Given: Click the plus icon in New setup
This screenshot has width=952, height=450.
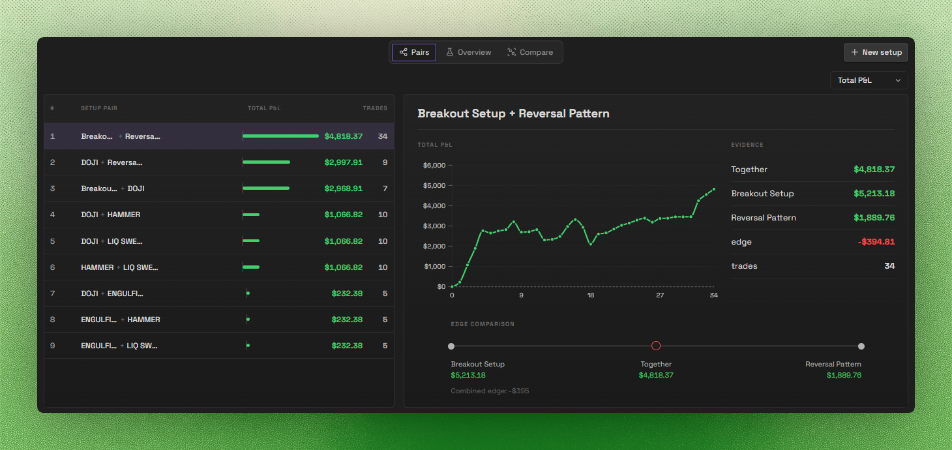Looking at the screenshot, I should pos(855,52).
